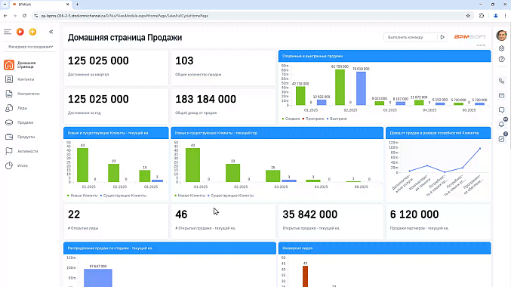Image resolution: width=511 pixels, height=287 pixels.
Task: Click the yellow plus quick-add button
Action: pos(32,32)
